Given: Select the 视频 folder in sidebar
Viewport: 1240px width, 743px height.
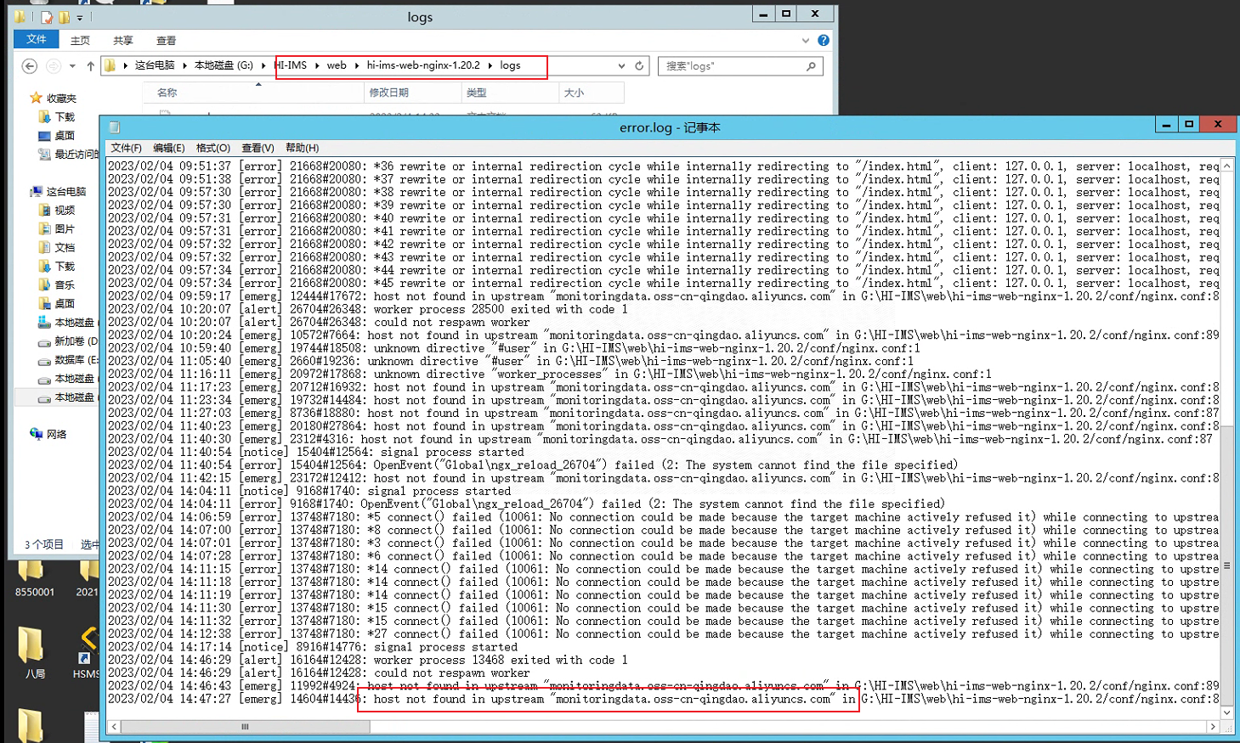Looking at the screenshot, I should (x=65, y=210).
